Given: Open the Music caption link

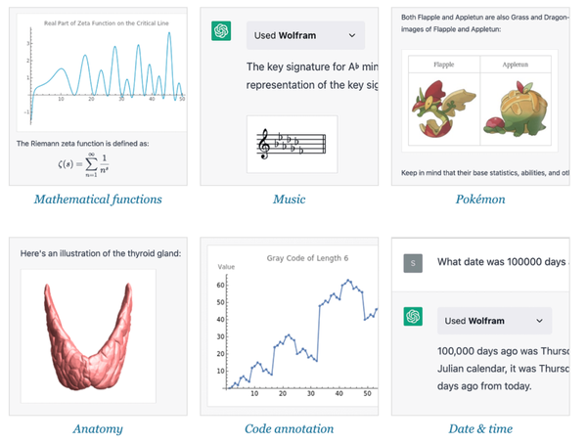Looking at the screenshot, I should pyautogui.click(x=289, y=200).
